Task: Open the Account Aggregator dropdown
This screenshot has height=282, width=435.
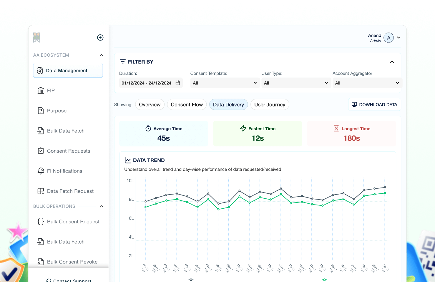Action: point(367,83)
